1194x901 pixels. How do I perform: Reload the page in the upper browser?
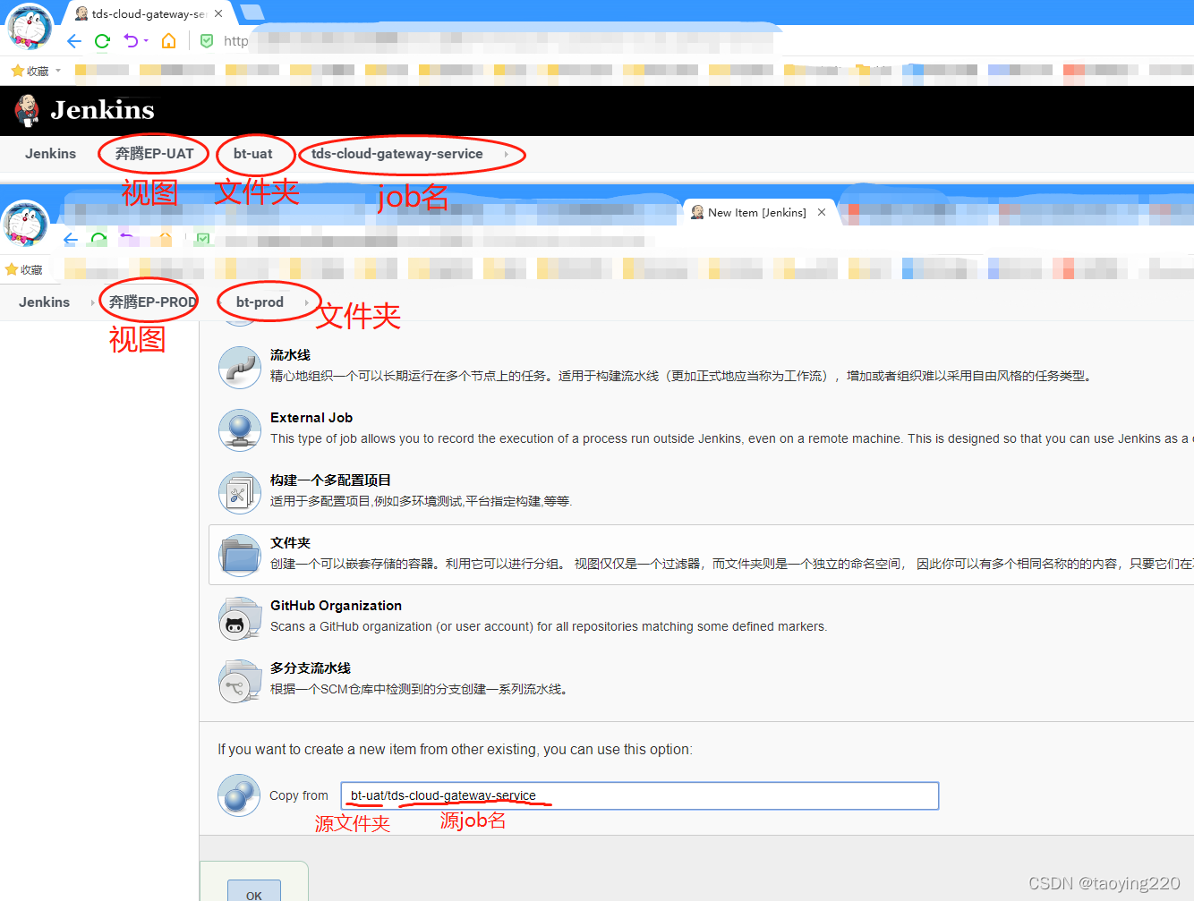click(x=102, y=41)
